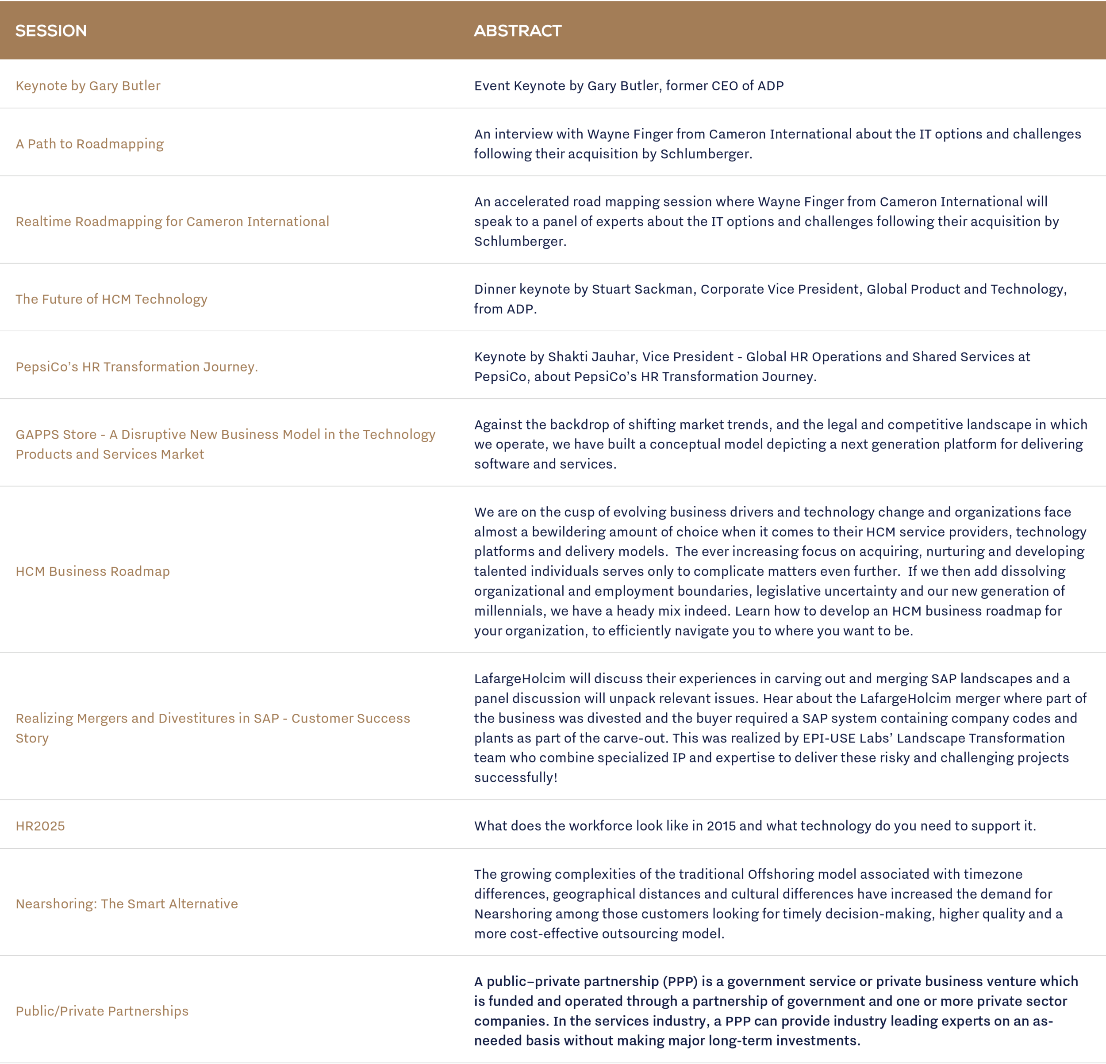Select the Public/Private Partnerships session

pyautogui.click(x=102, y=1011)
